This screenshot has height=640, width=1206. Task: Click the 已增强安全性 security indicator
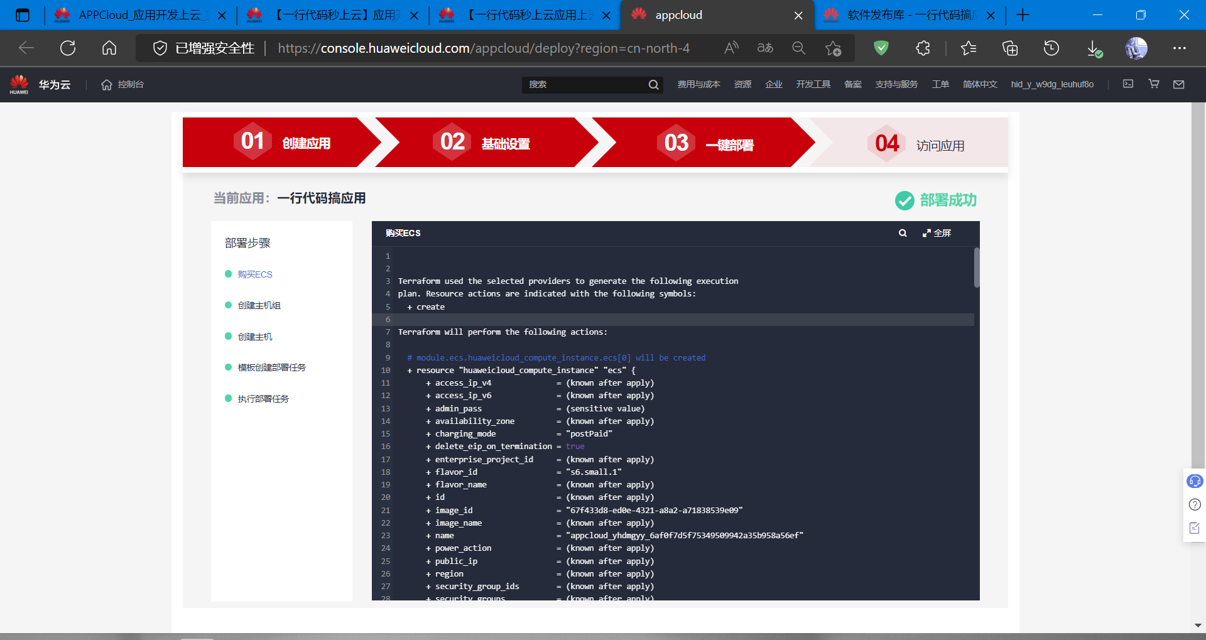204,48
